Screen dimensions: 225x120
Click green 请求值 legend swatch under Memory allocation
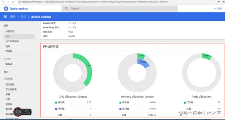(120, 103)
